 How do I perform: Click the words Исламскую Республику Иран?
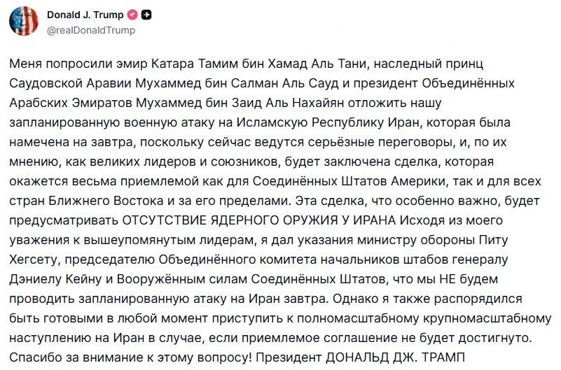pyautogui.click(x=327, y=122)
